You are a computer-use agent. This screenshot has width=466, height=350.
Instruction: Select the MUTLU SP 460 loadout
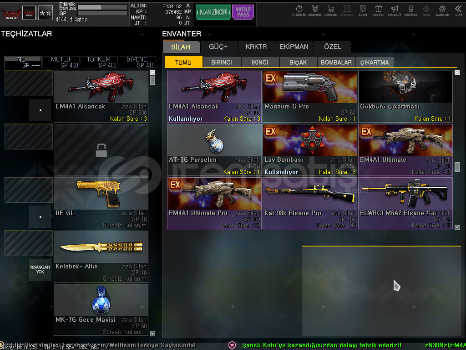(x=61, y=62)
